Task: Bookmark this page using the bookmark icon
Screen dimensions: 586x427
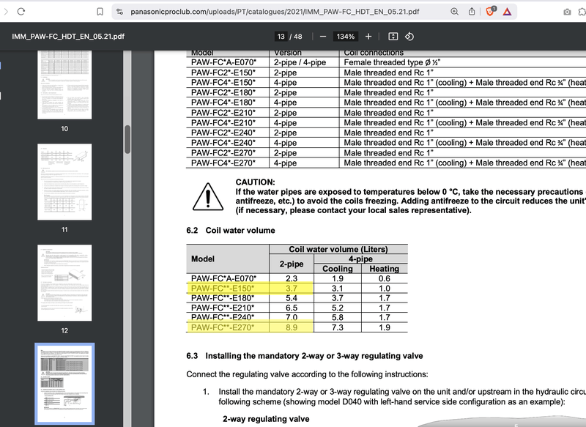Action: pos(100,12)
